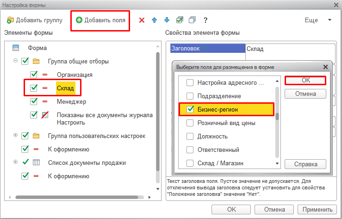Toggle checkbox for Склад element
342x219 pixels.
tap(34, 88)
